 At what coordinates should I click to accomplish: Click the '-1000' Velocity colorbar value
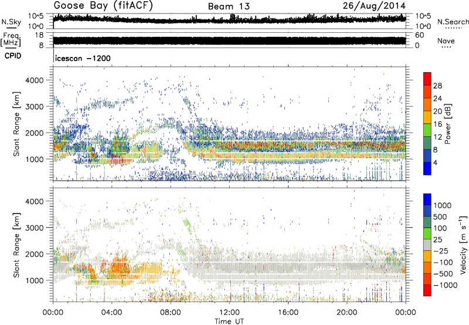click(x=446, y=285)
